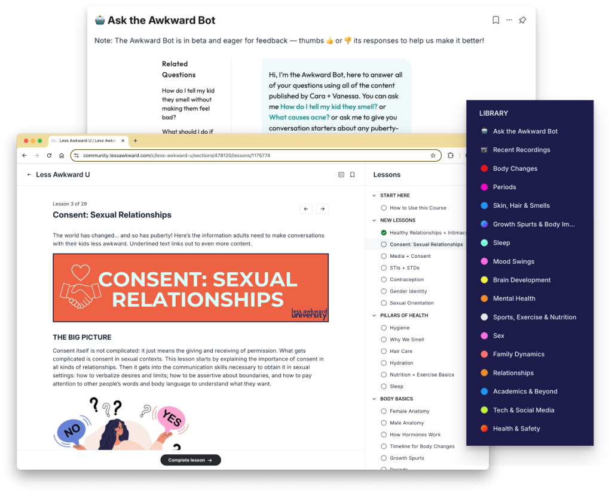Open 'How do I tell my kid they smell?' link
Screen dimensions: 612x493
click(329, 107)
